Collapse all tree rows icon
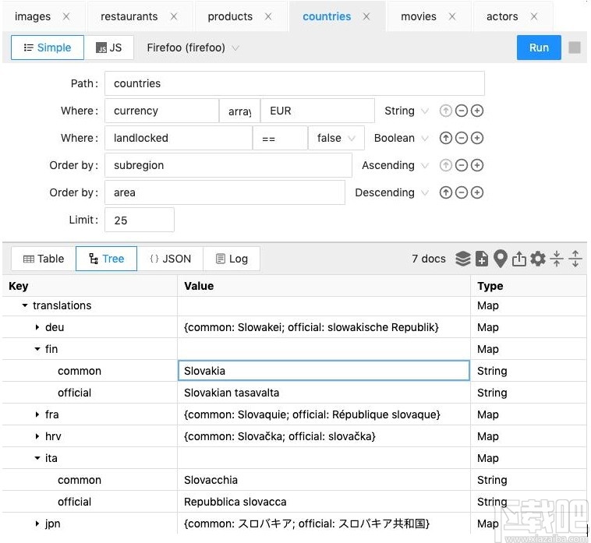Screen dimensions: 591x543 pyautogui.click(x=557, y=259)
